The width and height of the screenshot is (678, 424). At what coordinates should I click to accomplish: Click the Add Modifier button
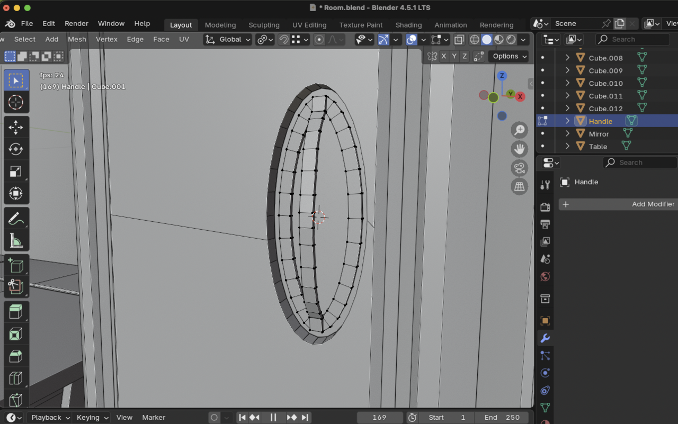click(618, 204)
